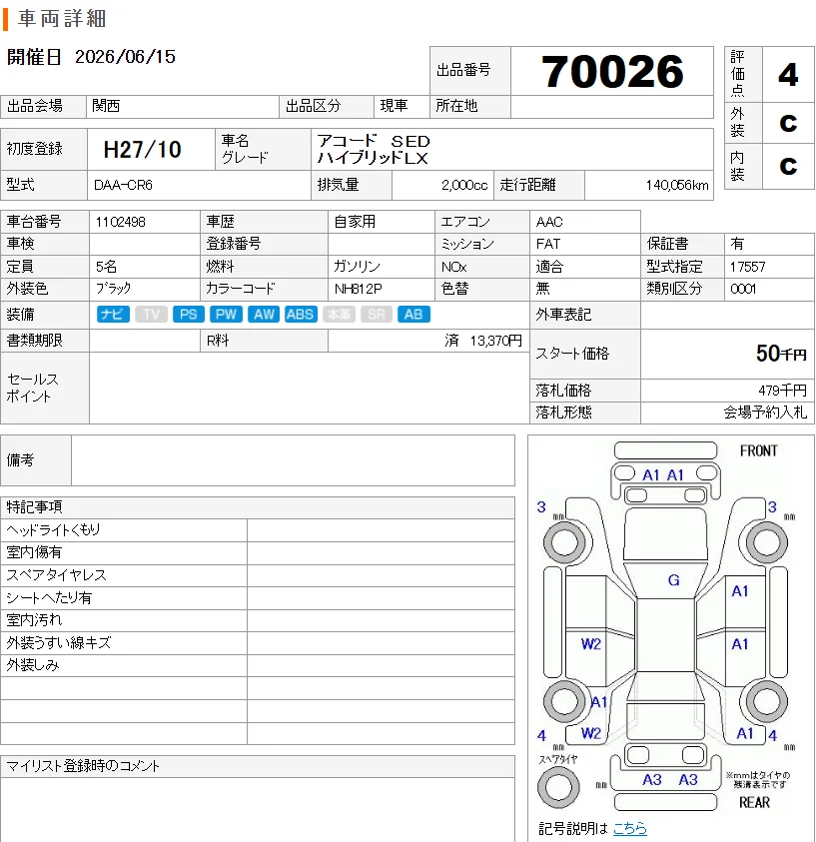Click the AB airbag badge
This screenshot has height=842, width=816.
click(413, 315)
